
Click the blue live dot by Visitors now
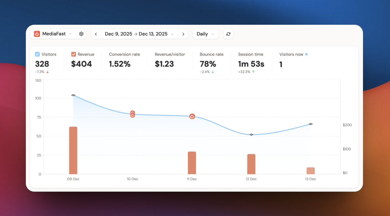click(306, 54)
